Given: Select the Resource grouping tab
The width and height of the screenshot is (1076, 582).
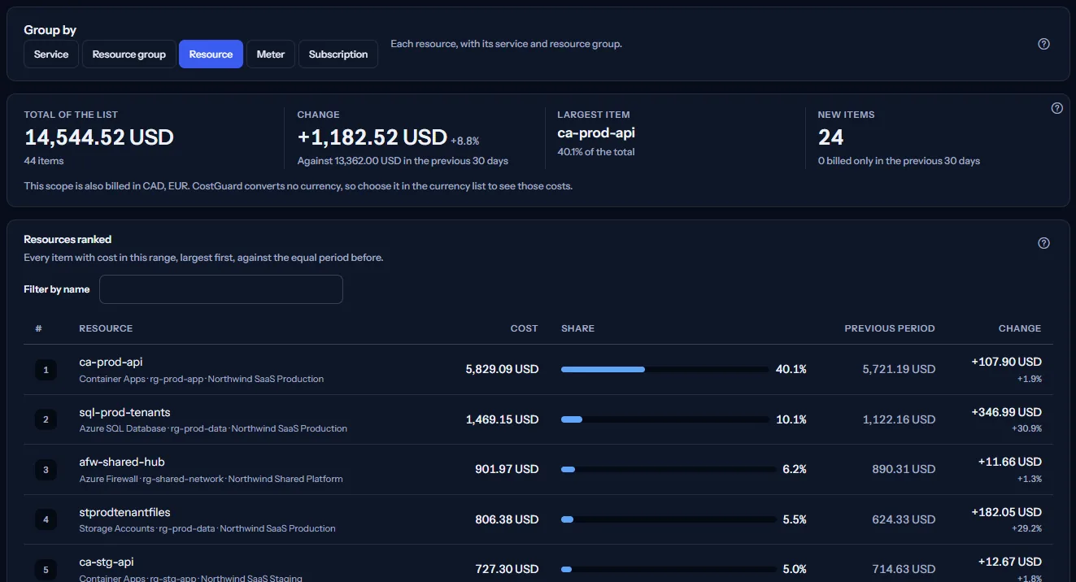Looking at the screenshot, I should click(211, 54).
